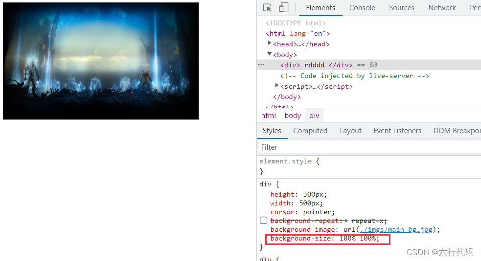
Task: Expand the background-repeat shorthand arrow
Action: pyautogui.click(x=346, y=221)
